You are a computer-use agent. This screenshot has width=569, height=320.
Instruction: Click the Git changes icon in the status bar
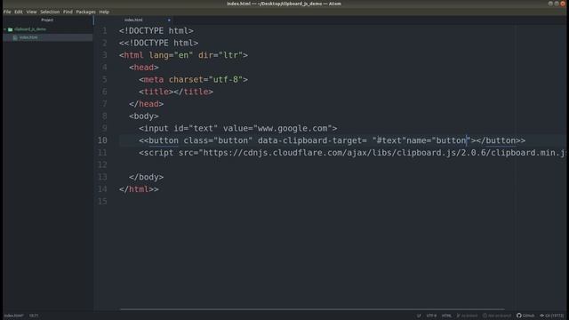point(541,316)
